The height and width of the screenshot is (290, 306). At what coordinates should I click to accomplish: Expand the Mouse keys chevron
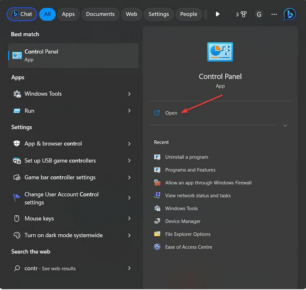[129, 218]
